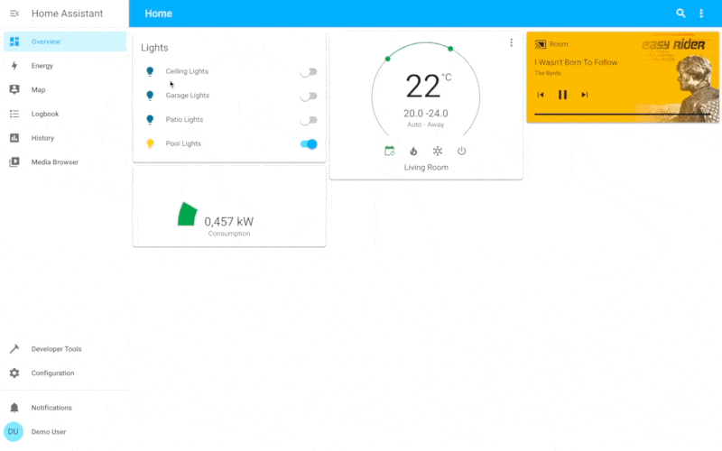Click the Patio Lights bulb icon
The image size is (722, 451).
(150, 120)
